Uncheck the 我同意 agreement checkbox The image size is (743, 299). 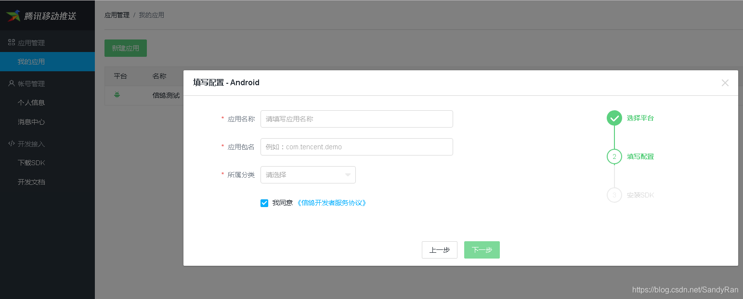(264, 203)
